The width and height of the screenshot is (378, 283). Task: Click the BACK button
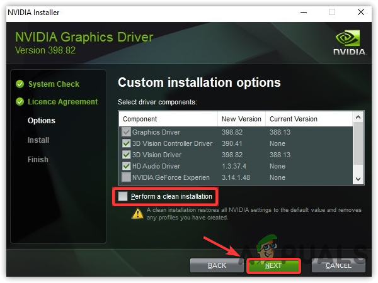coord(217,265)
